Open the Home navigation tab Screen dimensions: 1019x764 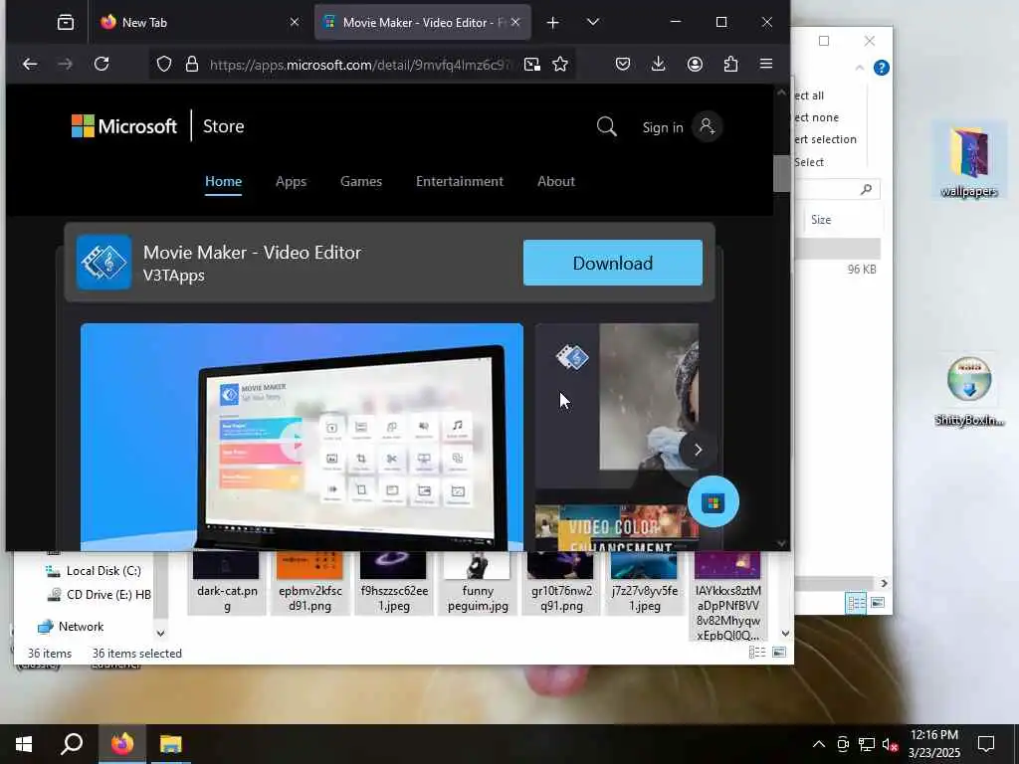click(224, 181)
